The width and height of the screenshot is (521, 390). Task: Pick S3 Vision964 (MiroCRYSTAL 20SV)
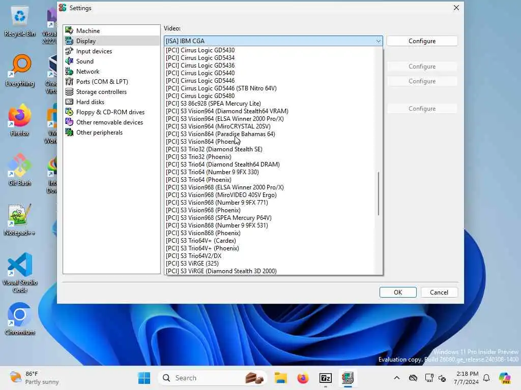coord(270,126)
